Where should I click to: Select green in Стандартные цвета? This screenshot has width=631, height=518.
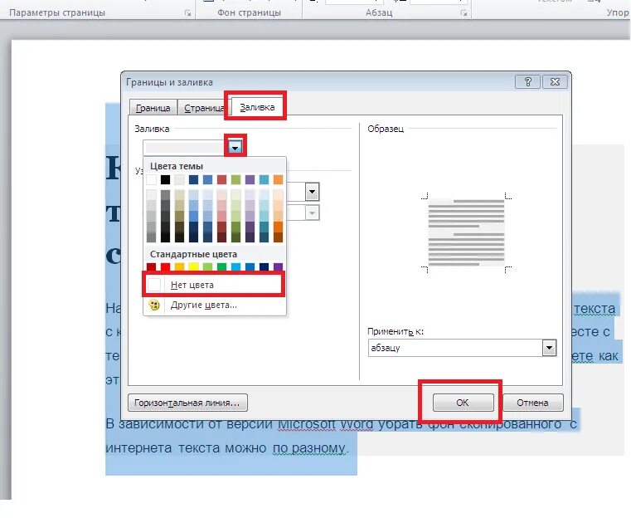click(221, 266)
